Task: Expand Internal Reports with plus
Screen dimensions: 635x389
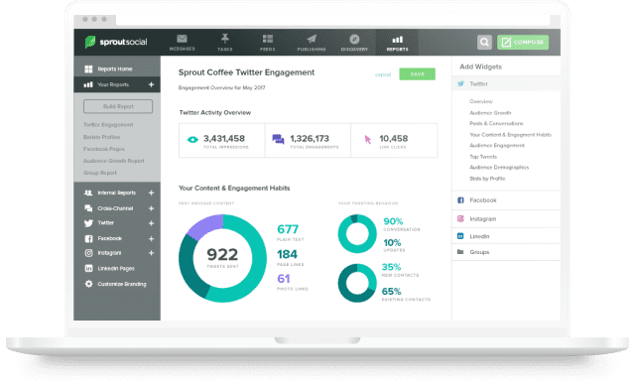Action: click(x=151, y=193)
